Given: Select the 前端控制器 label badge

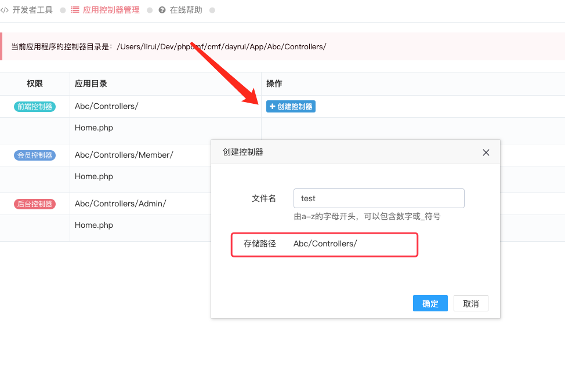Looking at the screenshot, I should [x=35, y=107].
